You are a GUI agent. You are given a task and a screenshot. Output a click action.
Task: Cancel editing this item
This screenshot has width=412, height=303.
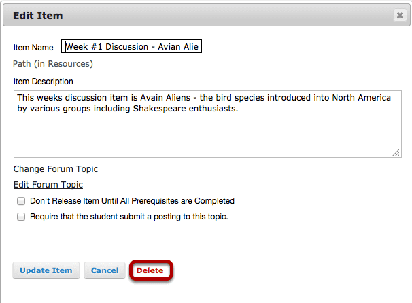(105, 270)
